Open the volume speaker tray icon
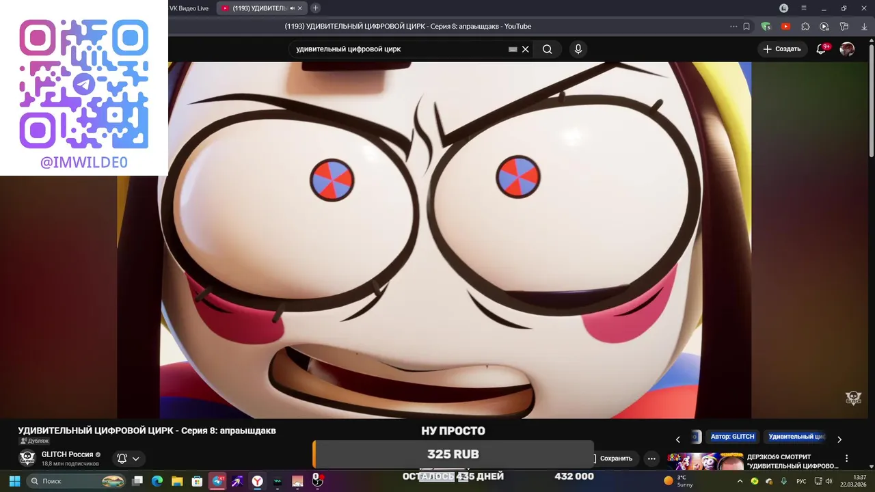Screen dimensions: 875x492 pos(829,481)
